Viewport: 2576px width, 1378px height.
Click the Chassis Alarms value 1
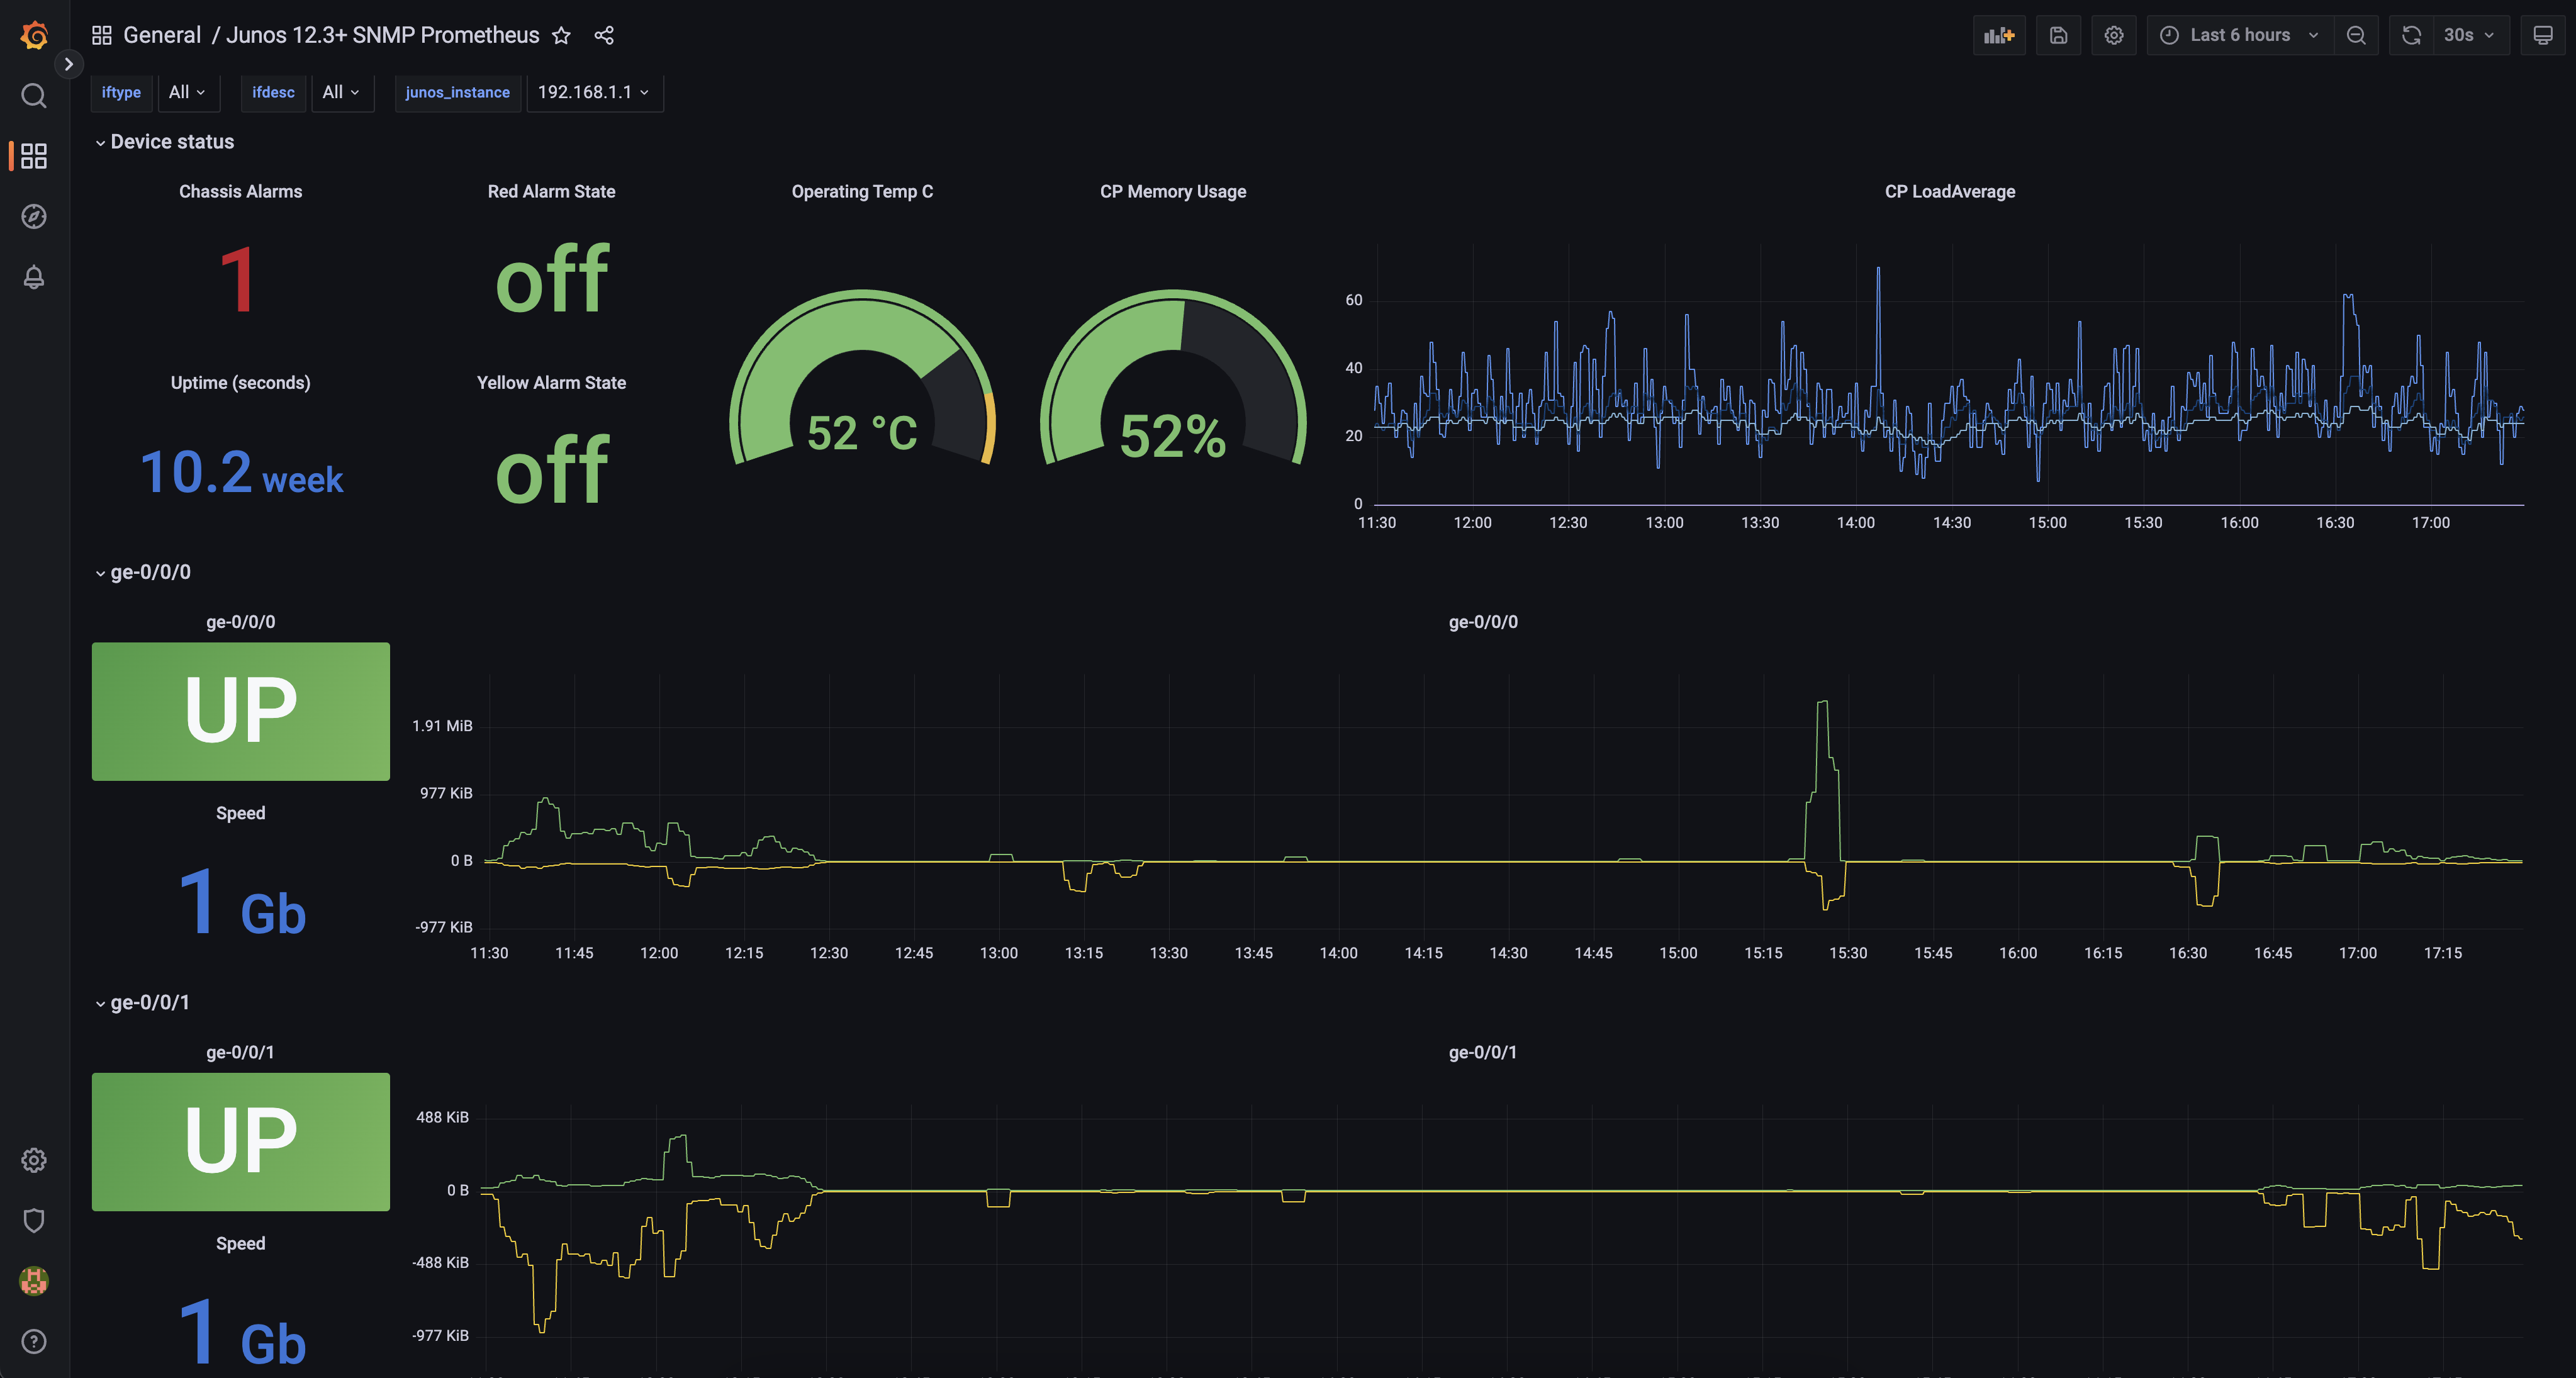(x=238, y=280)
